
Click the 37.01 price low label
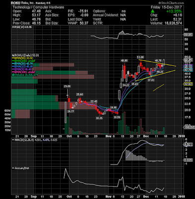(x=151, y=80)
